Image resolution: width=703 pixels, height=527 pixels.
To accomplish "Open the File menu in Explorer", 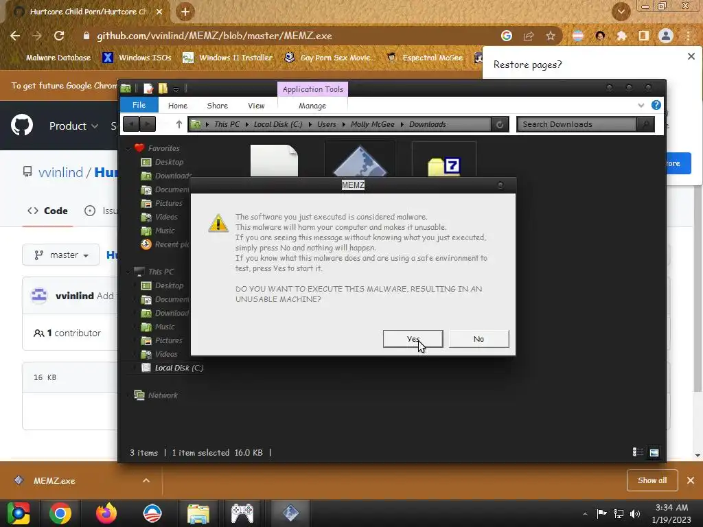I will [x=139, y=105].
